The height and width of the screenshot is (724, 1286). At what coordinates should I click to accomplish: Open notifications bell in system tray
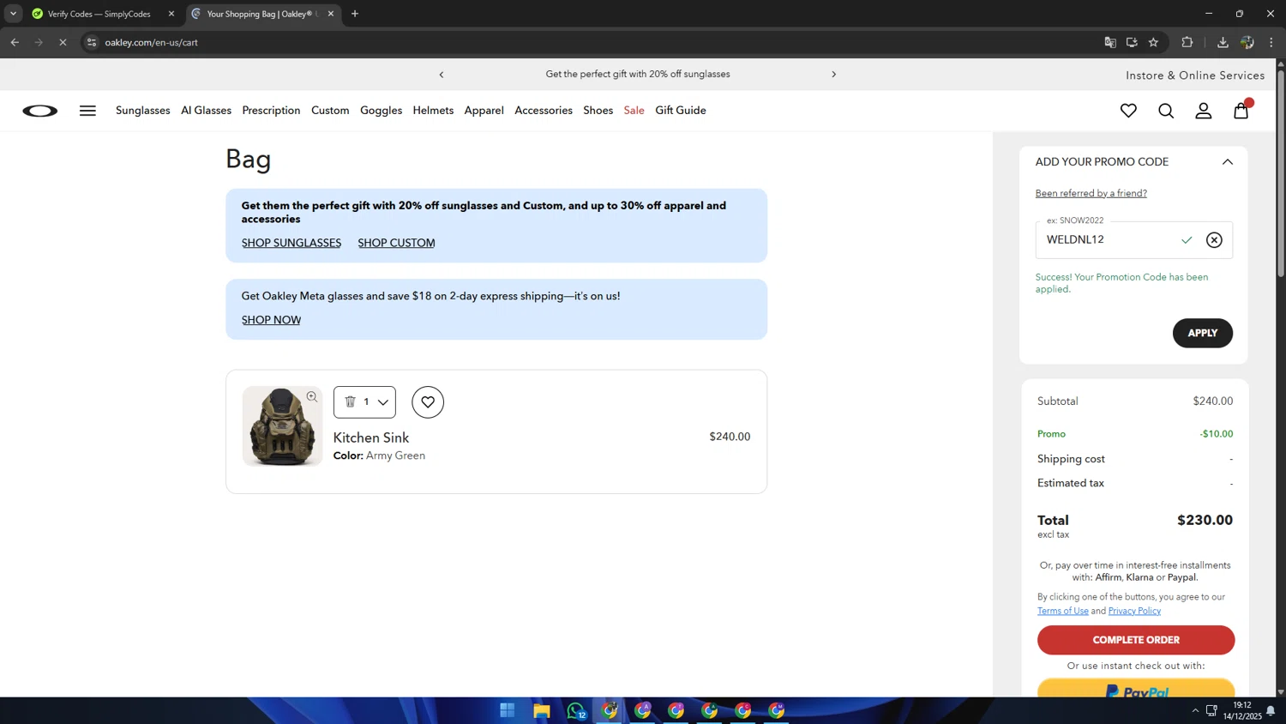click(x=1271, y=710)
